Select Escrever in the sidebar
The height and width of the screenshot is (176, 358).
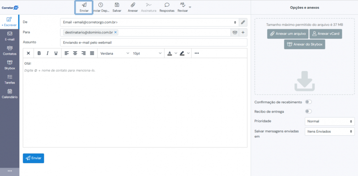pos(9,22)
